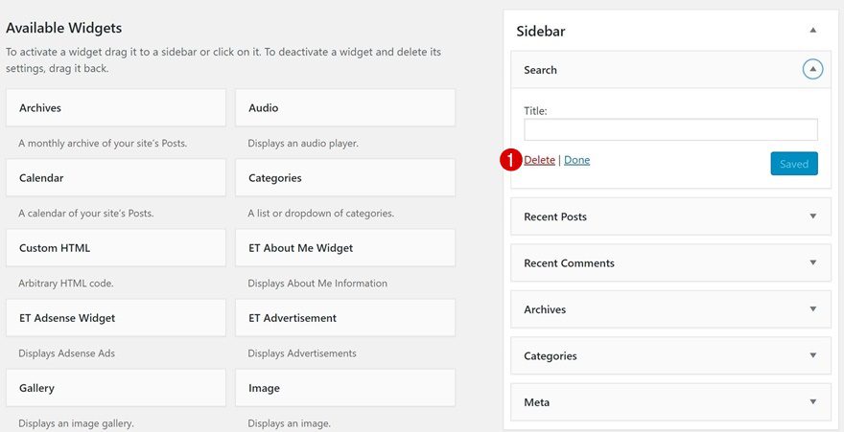Screen dimensions: 844x432
Task: Click the Delete link in Search widget
Action: tap(539, 160)
